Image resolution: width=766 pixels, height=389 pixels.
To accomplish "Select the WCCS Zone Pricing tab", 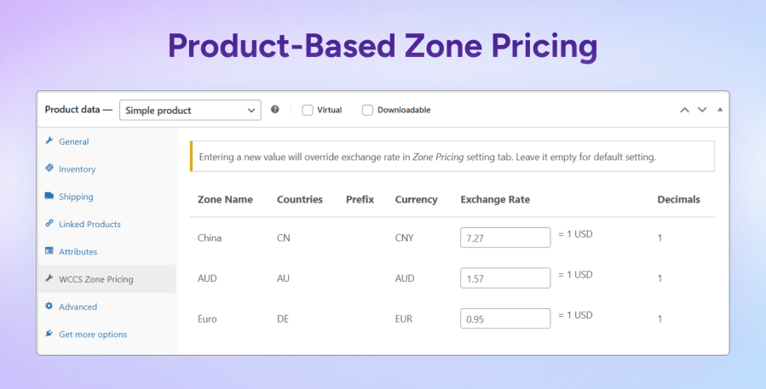I will click(107, 279).
